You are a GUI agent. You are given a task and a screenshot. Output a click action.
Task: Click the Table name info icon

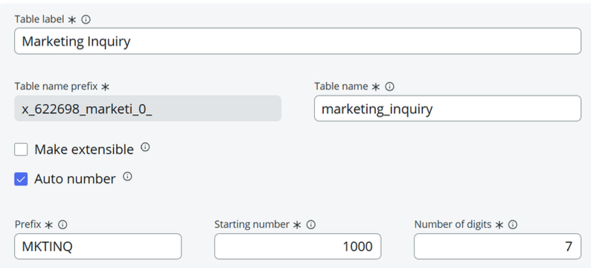[390, 86]
